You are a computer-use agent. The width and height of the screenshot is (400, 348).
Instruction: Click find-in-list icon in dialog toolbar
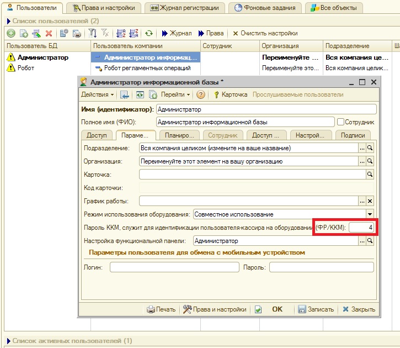(125, 94)
